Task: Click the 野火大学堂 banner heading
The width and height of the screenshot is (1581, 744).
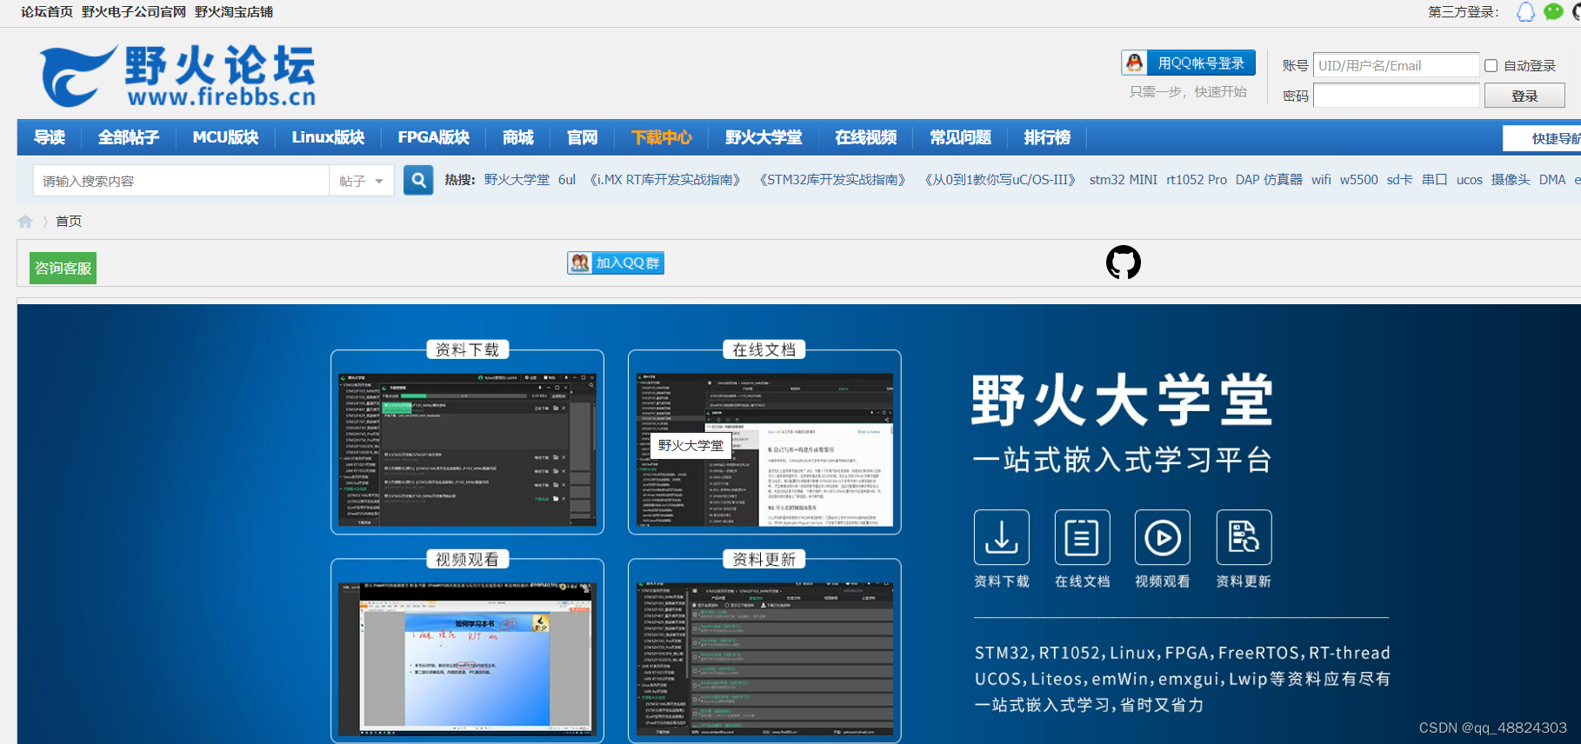Action: [1122, 401]
